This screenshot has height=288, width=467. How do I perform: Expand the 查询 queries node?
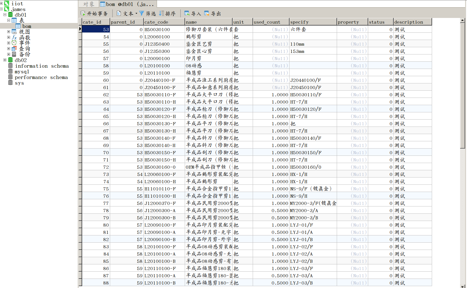point(9,49)
